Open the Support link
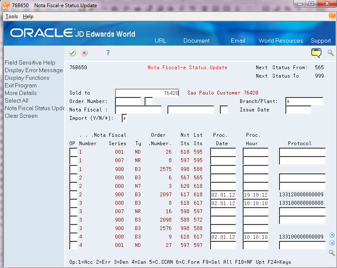The height and width of the screenshot is (268, 337). coord(321,41)
